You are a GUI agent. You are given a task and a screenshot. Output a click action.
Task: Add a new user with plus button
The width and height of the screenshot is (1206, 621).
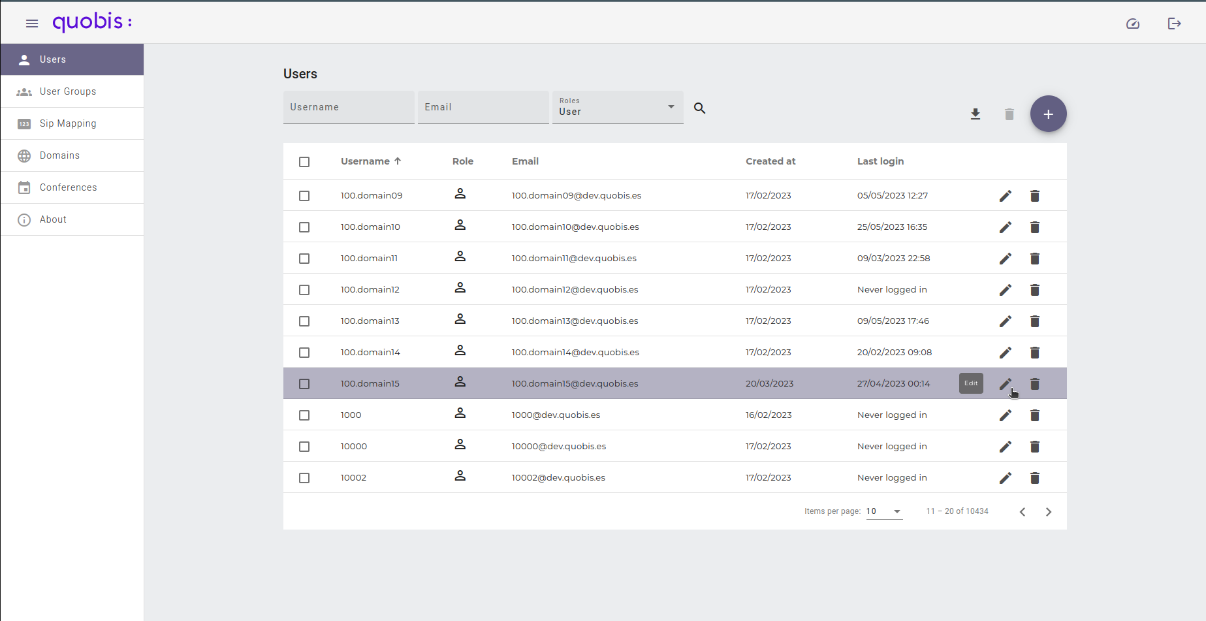pos(1049,114)
